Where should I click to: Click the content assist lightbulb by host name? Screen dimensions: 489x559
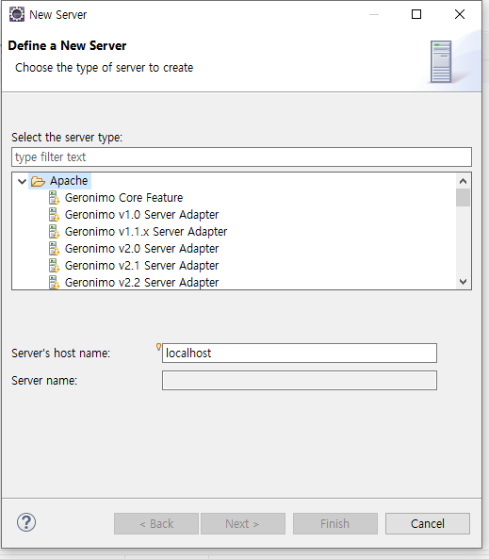click(158, 347)
